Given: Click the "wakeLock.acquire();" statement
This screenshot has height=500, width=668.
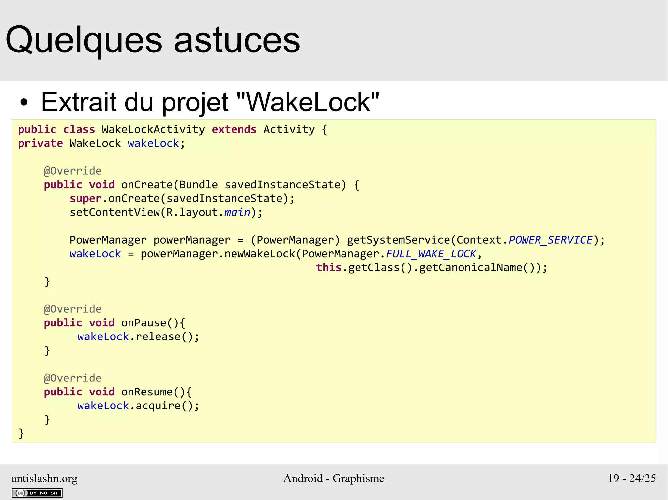Looking at the screenshot, I should [138, 406].
